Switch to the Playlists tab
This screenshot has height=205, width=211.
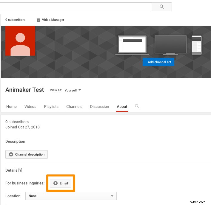pos(51,107)
